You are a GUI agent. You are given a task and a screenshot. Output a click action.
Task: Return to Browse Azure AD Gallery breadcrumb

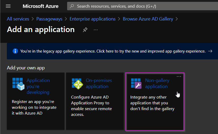[x=148, y=19]
